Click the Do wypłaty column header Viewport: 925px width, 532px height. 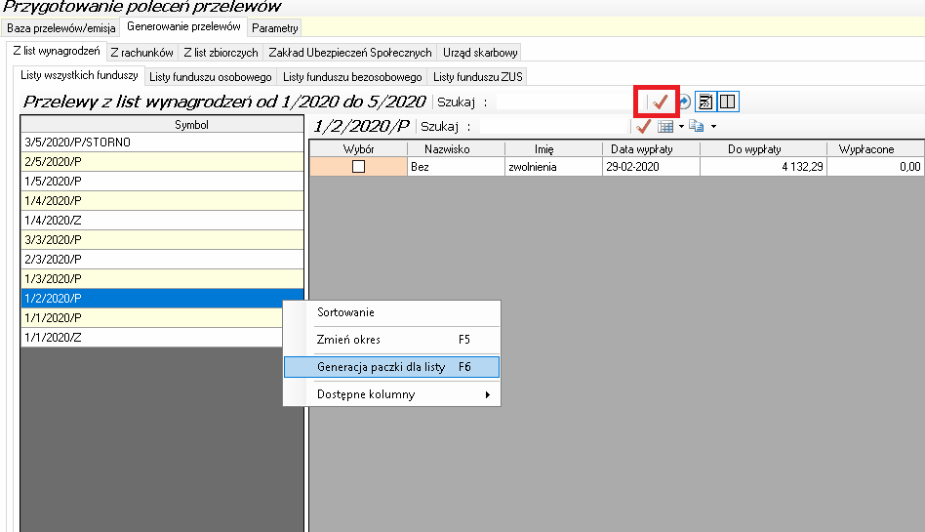tap(762, 149)
